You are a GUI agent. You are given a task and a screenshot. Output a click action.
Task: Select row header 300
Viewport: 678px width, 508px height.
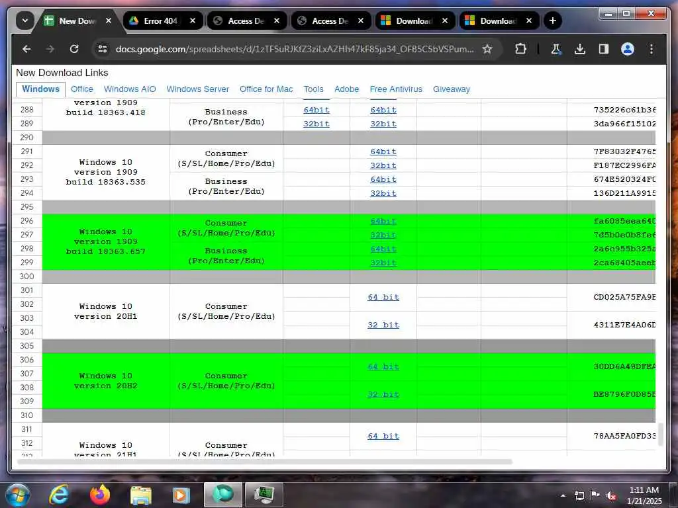[26, 276]
